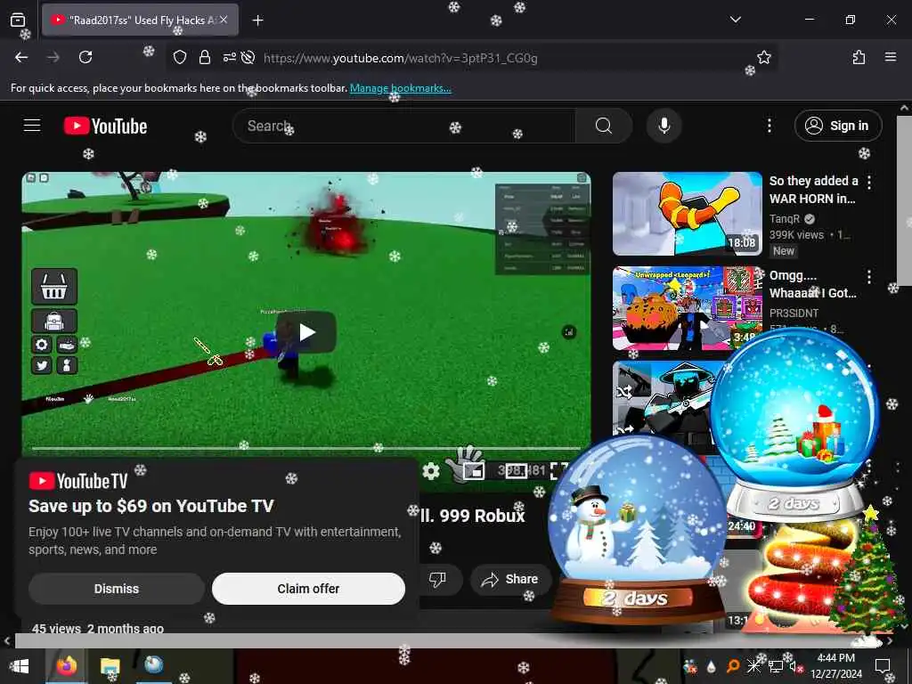Click the Firefox taskbar icon

click(66, 665)
